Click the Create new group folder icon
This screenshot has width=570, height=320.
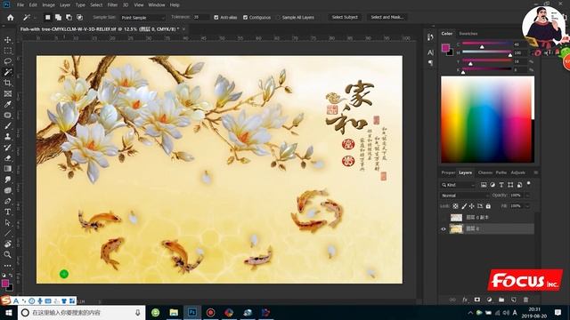(x=501, y=300)
